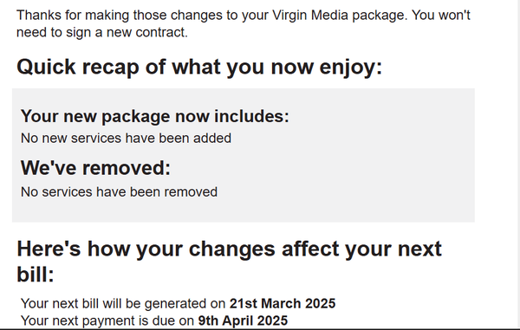520x330 pixels.
Task: Select the 'Your new package now includes:' heading
Action: tap(155, 116)
